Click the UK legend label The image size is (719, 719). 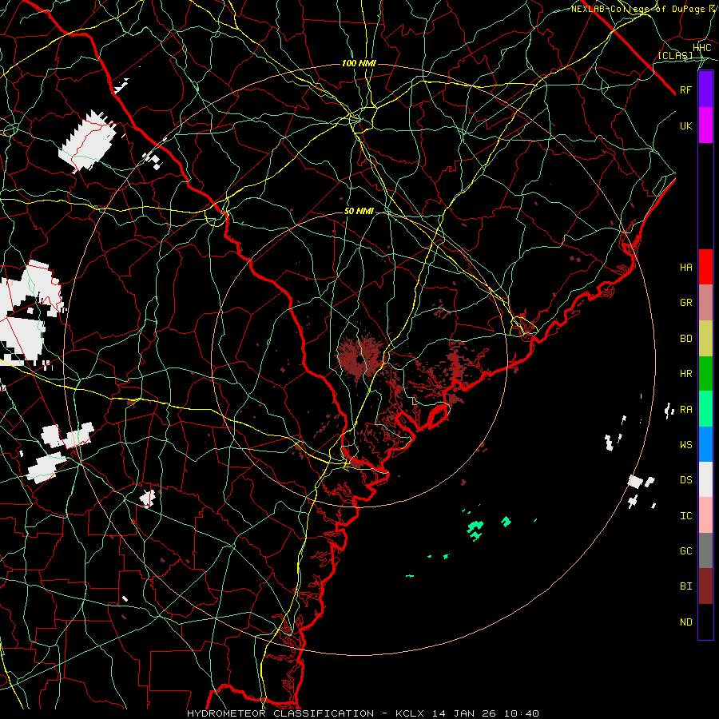coord(685,125)
